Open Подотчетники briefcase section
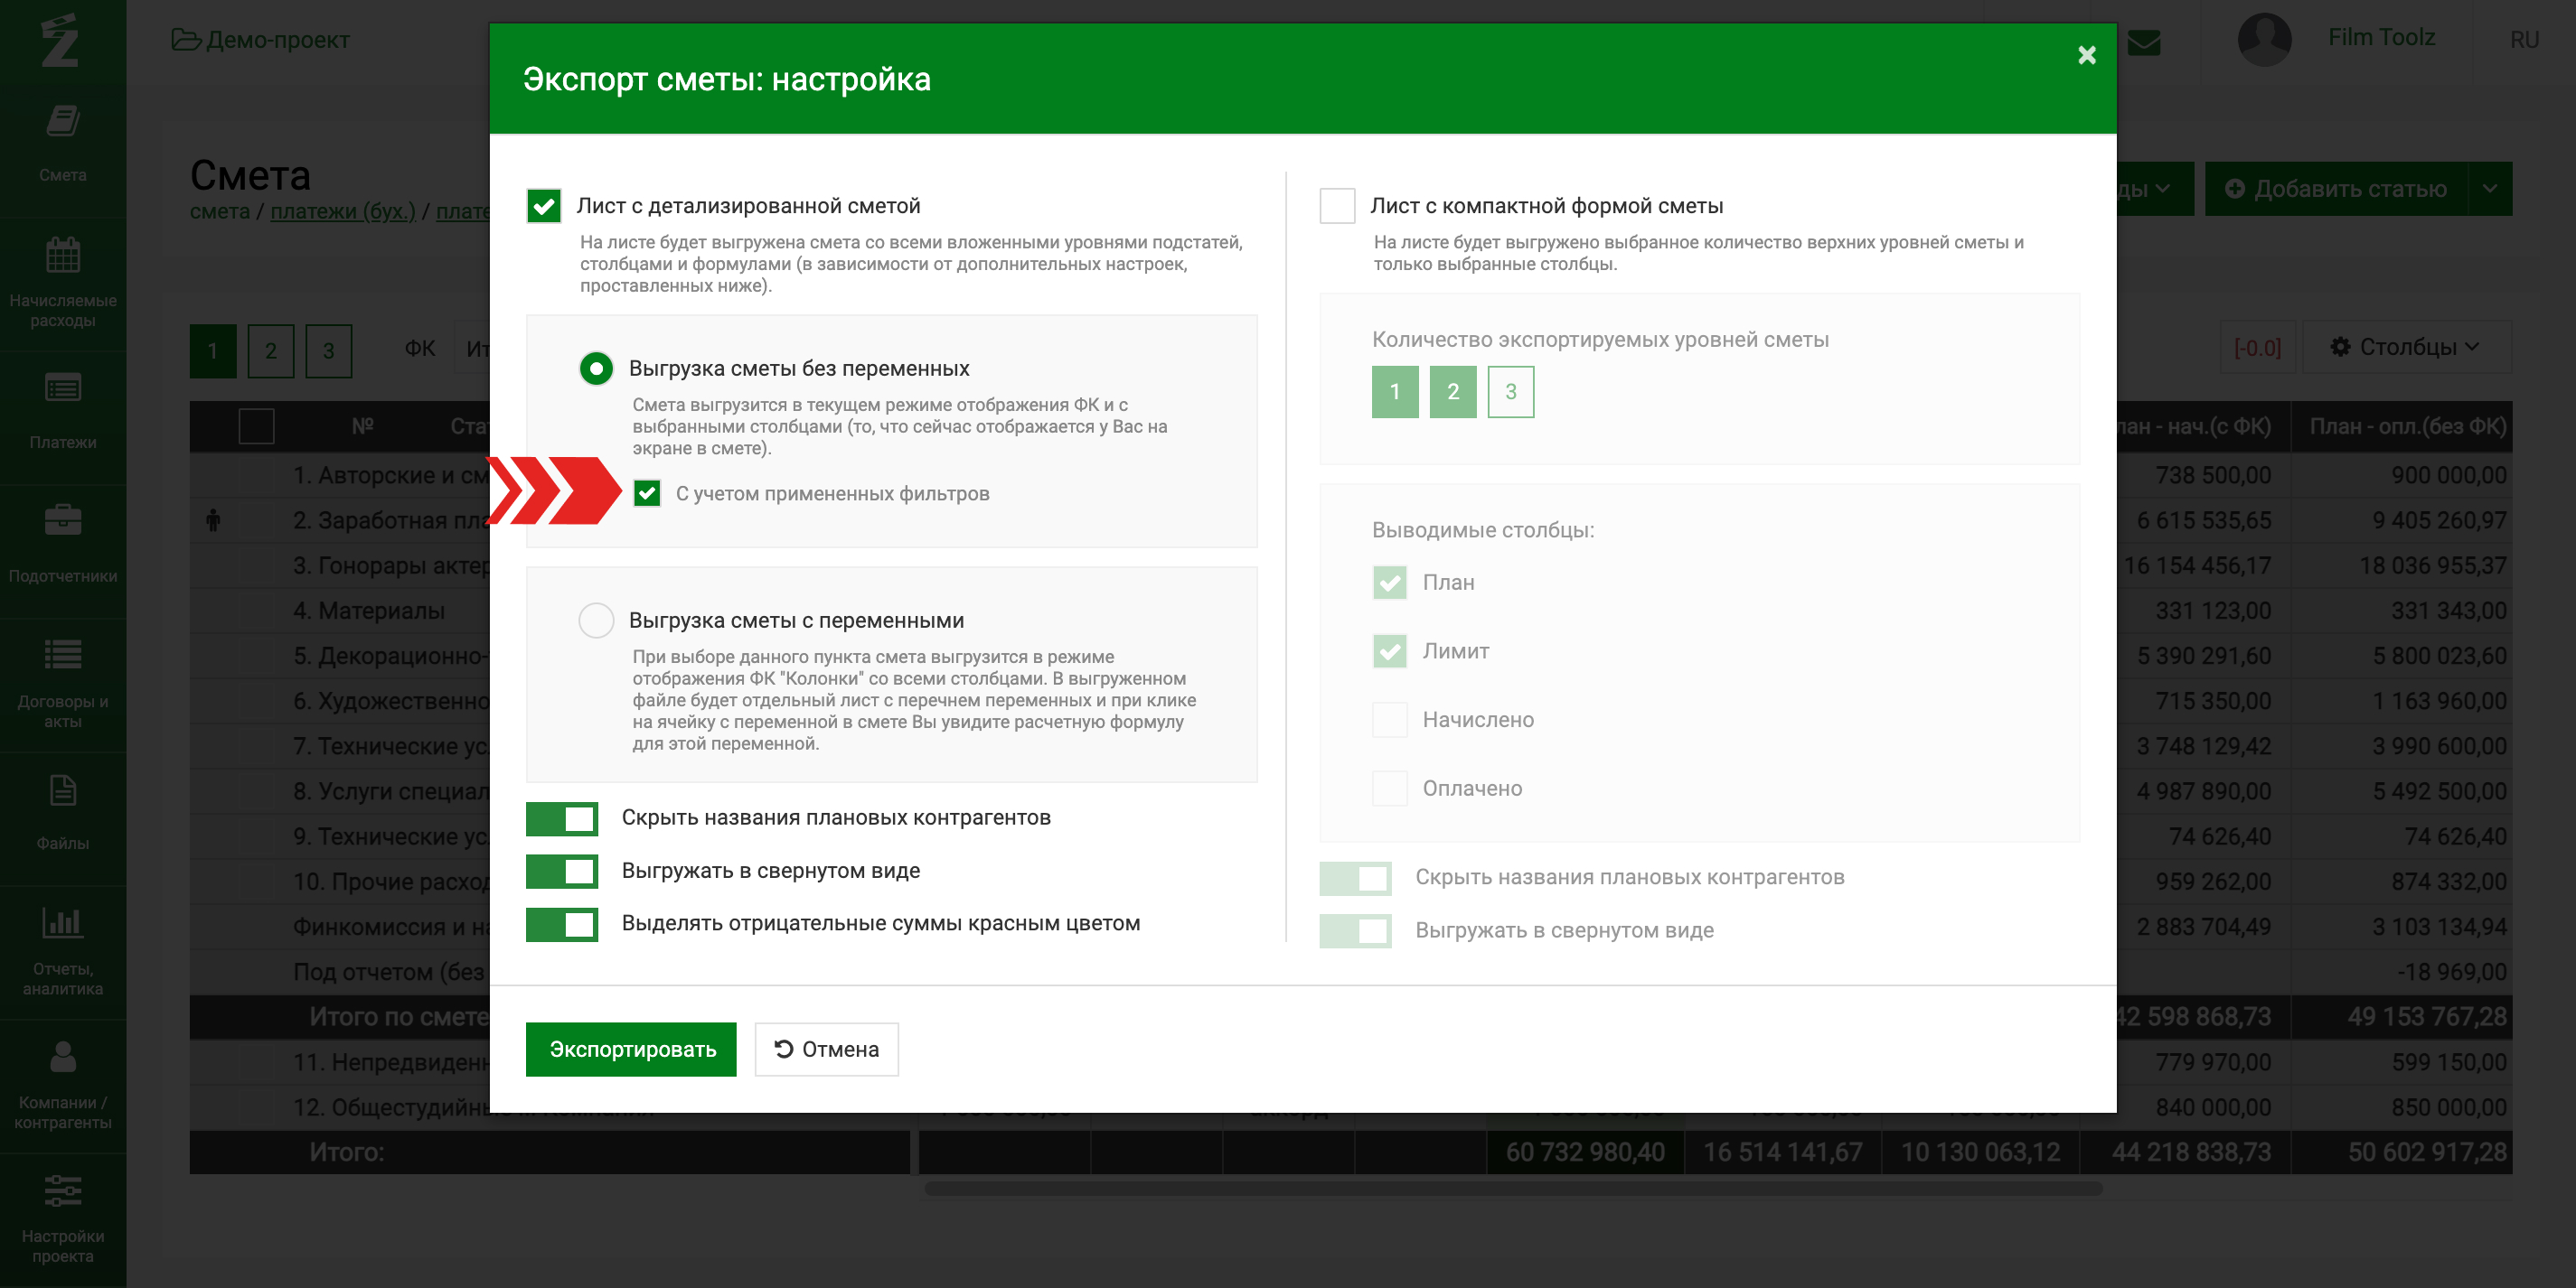The height and width of the screenshot is (1288, 2576). 62,546
